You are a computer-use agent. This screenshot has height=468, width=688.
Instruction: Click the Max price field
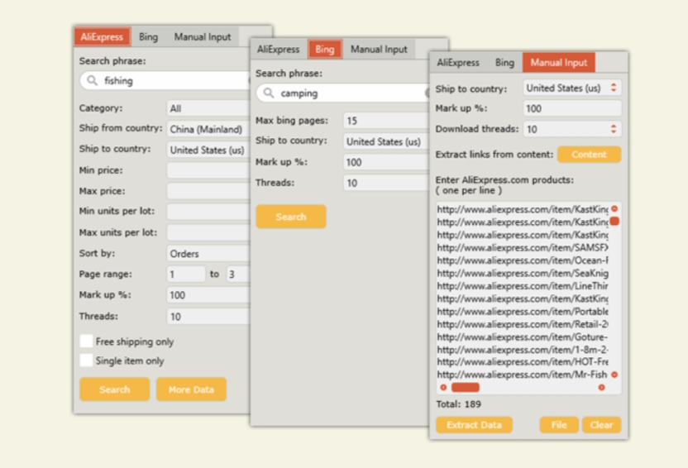[208, 191]
